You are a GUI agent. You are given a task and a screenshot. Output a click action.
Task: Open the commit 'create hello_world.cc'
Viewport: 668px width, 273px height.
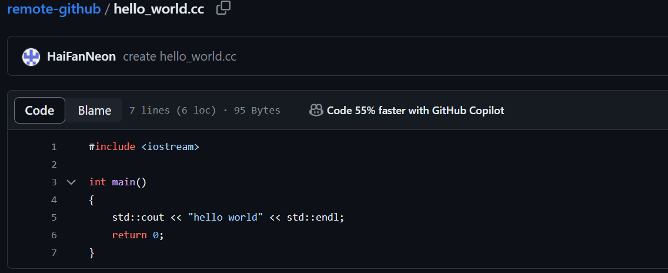click(179, 56)
